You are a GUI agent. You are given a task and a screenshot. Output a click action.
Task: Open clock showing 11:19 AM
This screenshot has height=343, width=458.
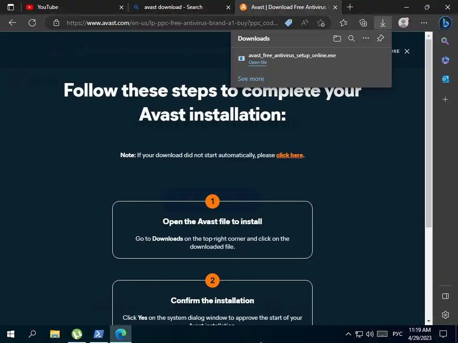tap(420, 334)
